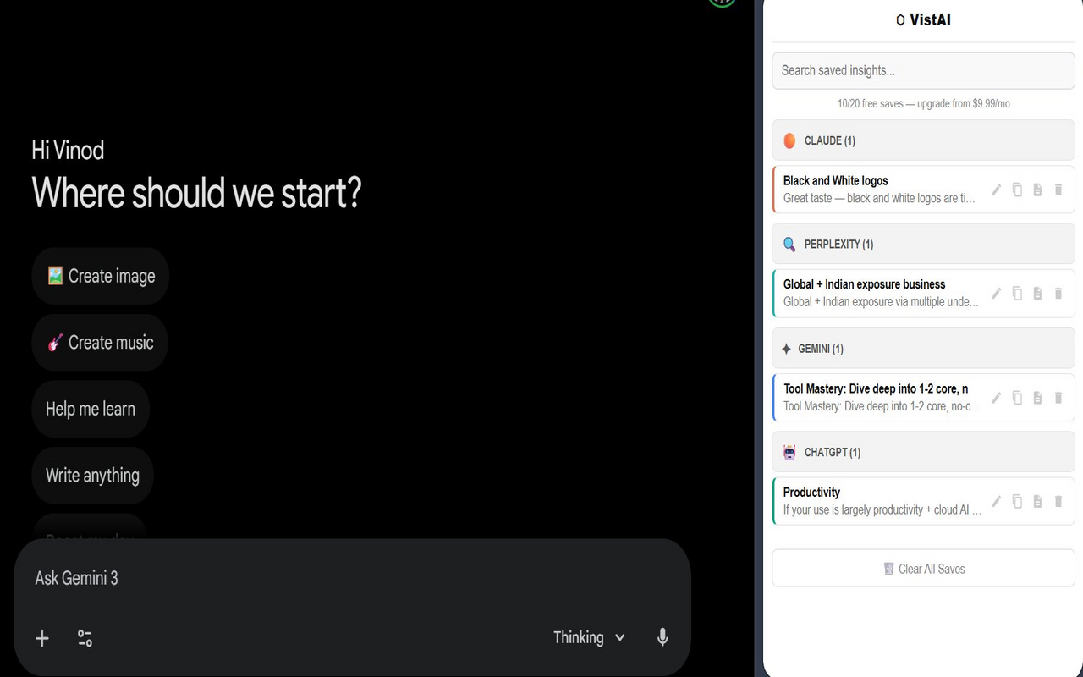Click the Create music chip
This screenshot has width=1083, height=677.
click(x=100, y=343)
